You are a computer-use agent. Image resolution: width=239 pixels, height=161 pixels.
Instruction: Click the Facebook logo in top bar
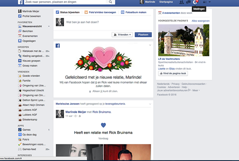[20, 2]
